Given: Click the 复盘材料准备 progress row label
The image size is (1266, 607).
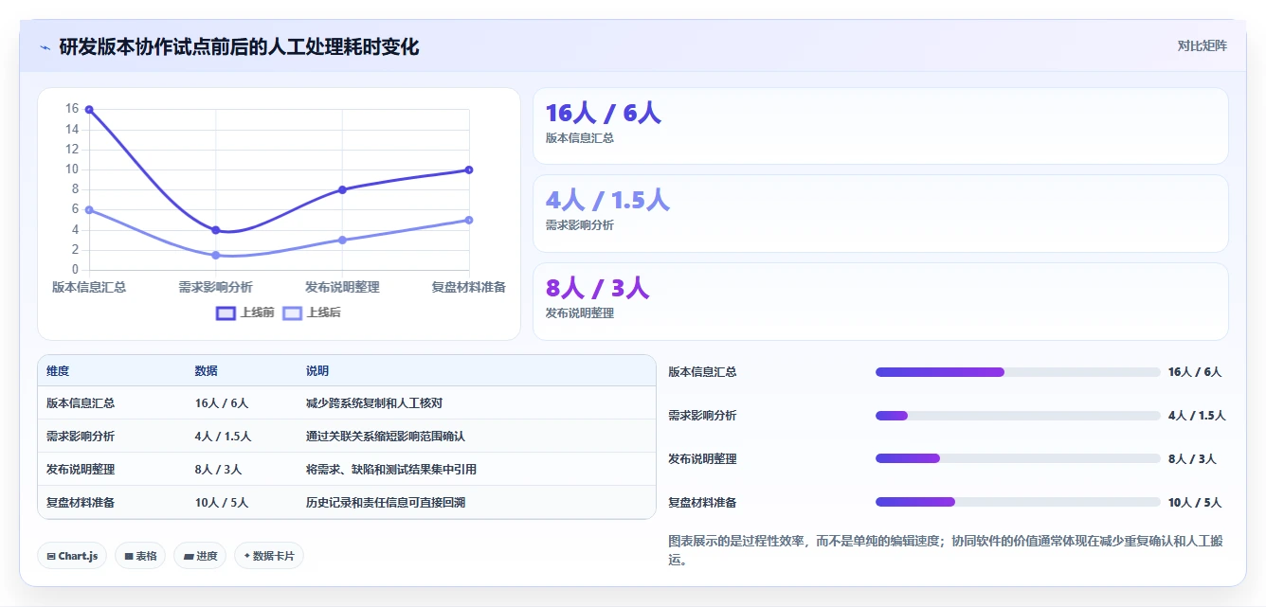Looking at the screenshot, I should 702,502.
